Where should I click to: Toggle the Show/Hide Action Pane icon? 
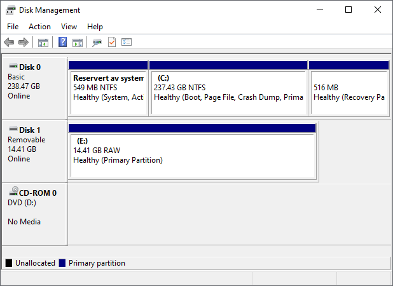(x=78, y=43)
